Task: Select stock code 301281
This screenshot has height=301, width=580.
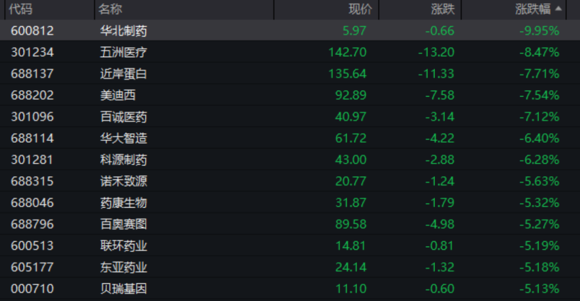Action: pyautogui.click(x=32, y=159)
